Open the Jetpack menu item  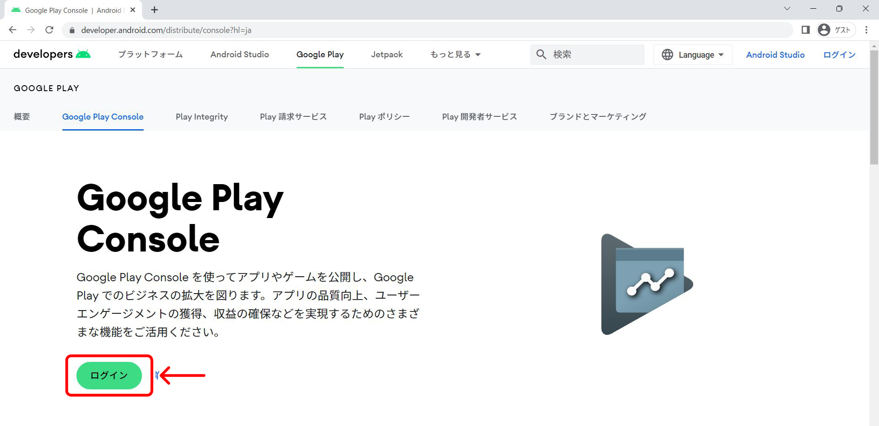point(387,55)
